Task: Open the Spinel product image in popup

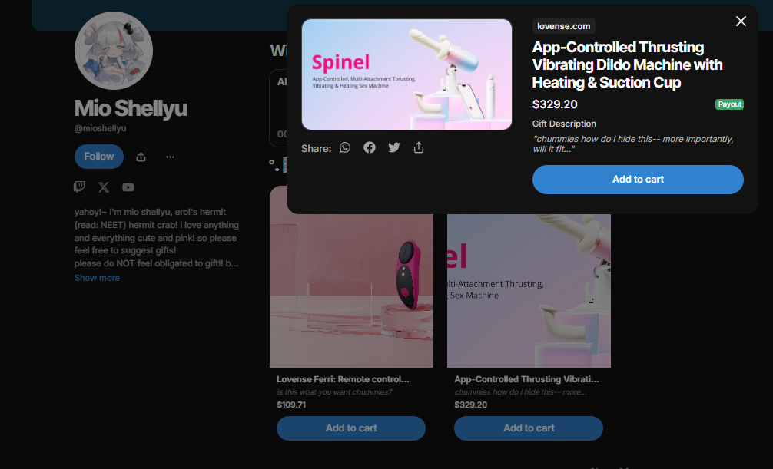Action: 406,74
